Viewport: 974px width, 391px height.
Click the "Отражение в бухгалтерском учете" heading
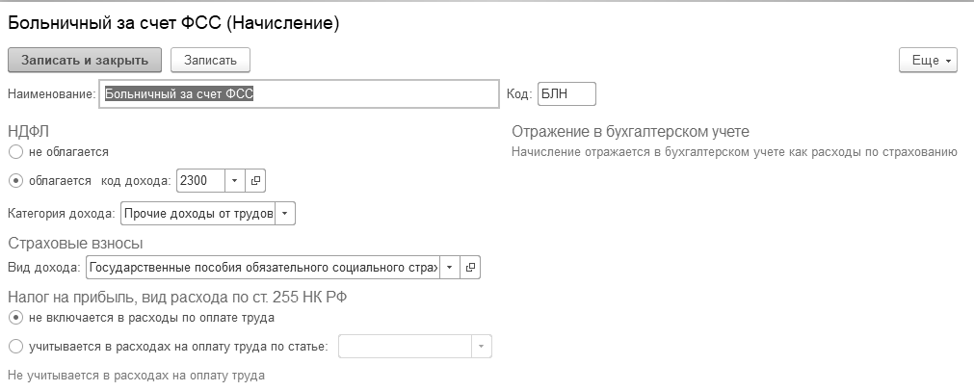(x=630, y=132)
